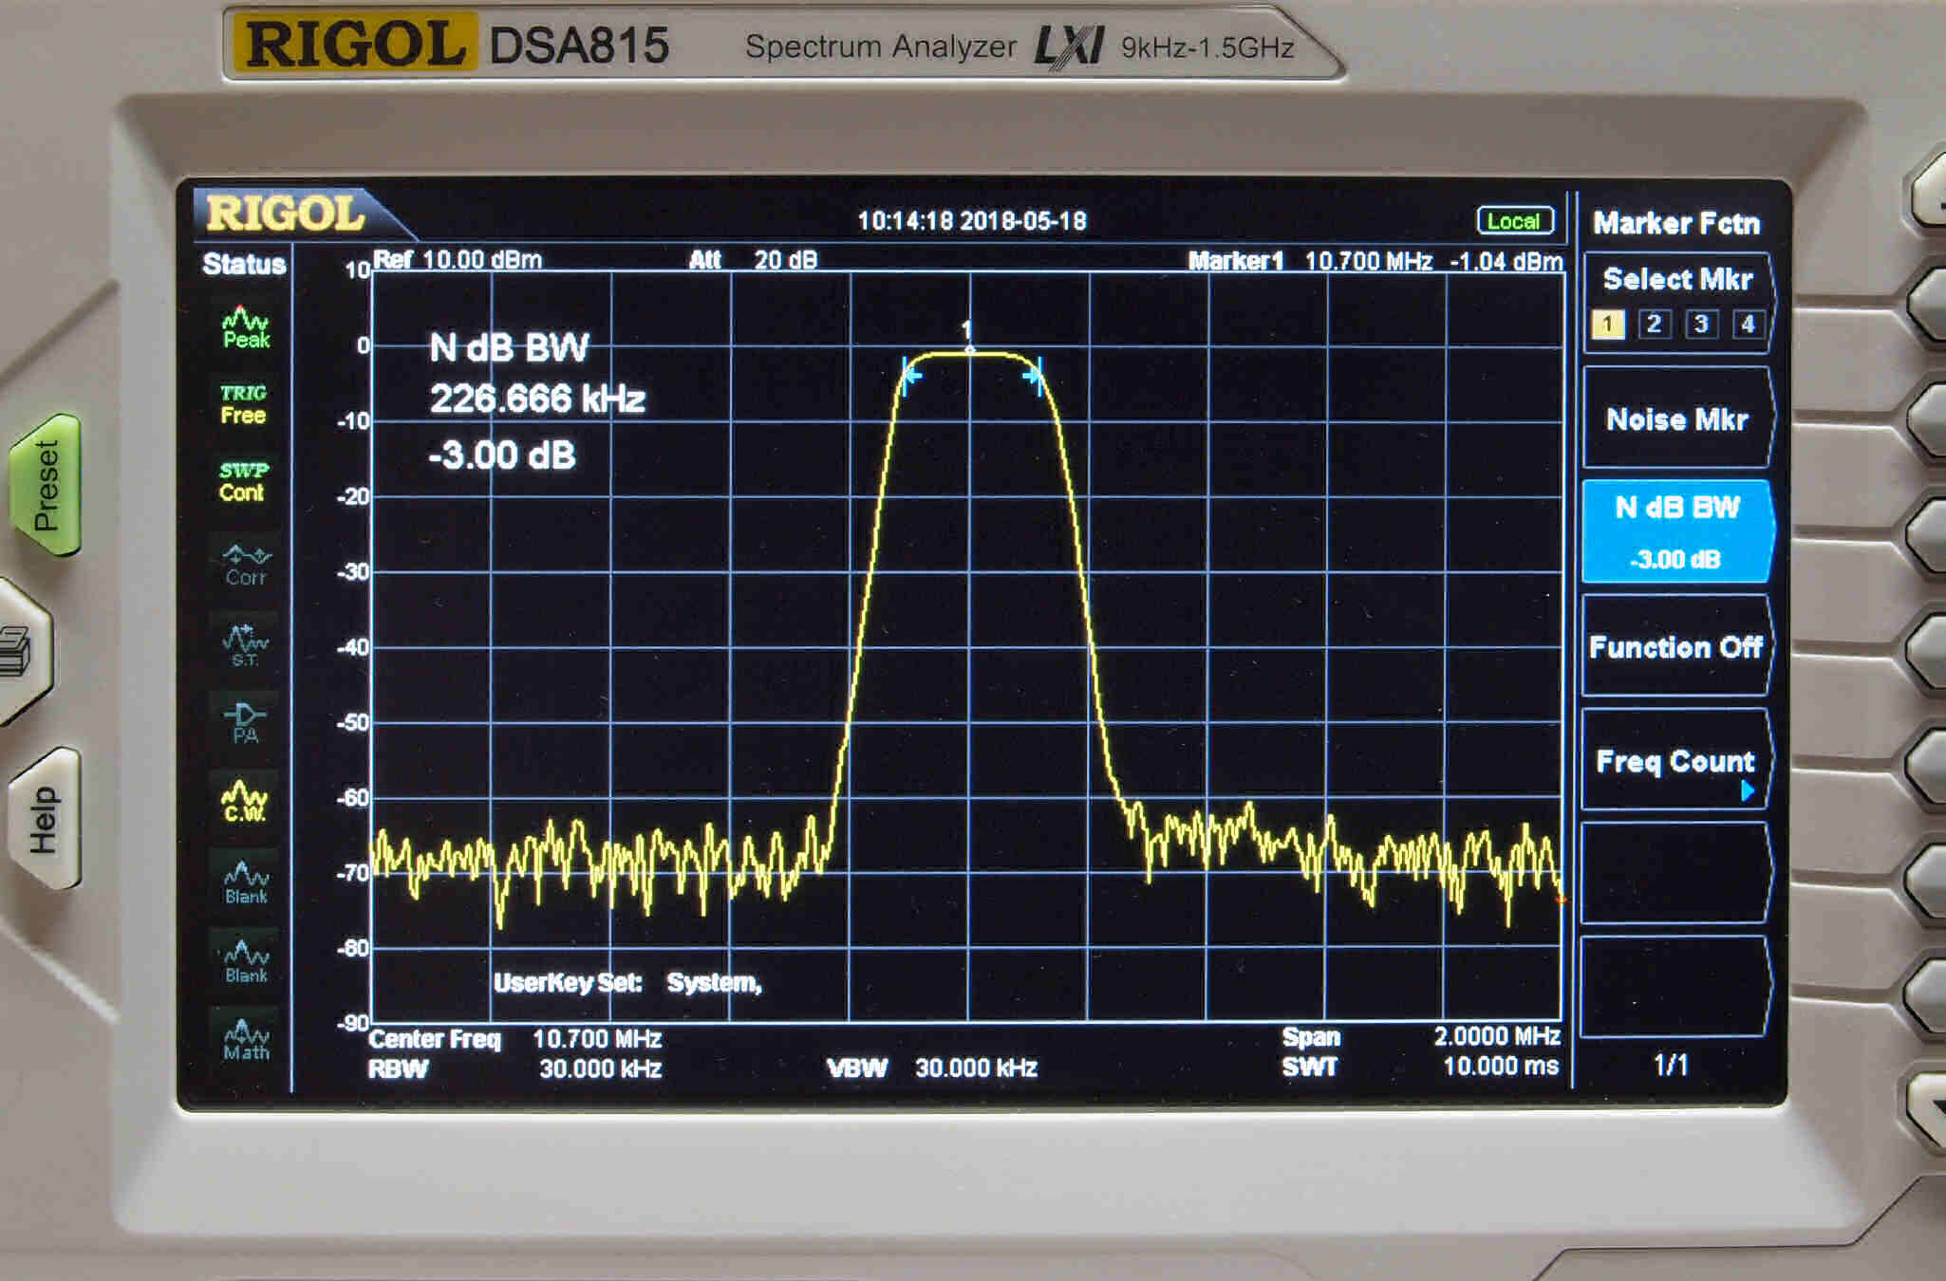Click the S.T. signal track icon

click(245, 645)
